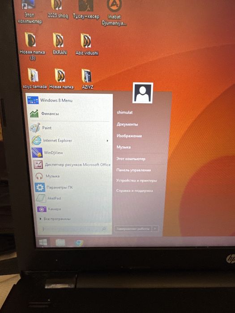Click the user account picture
This screenshot has height=313, width=235.
[143, 93]
